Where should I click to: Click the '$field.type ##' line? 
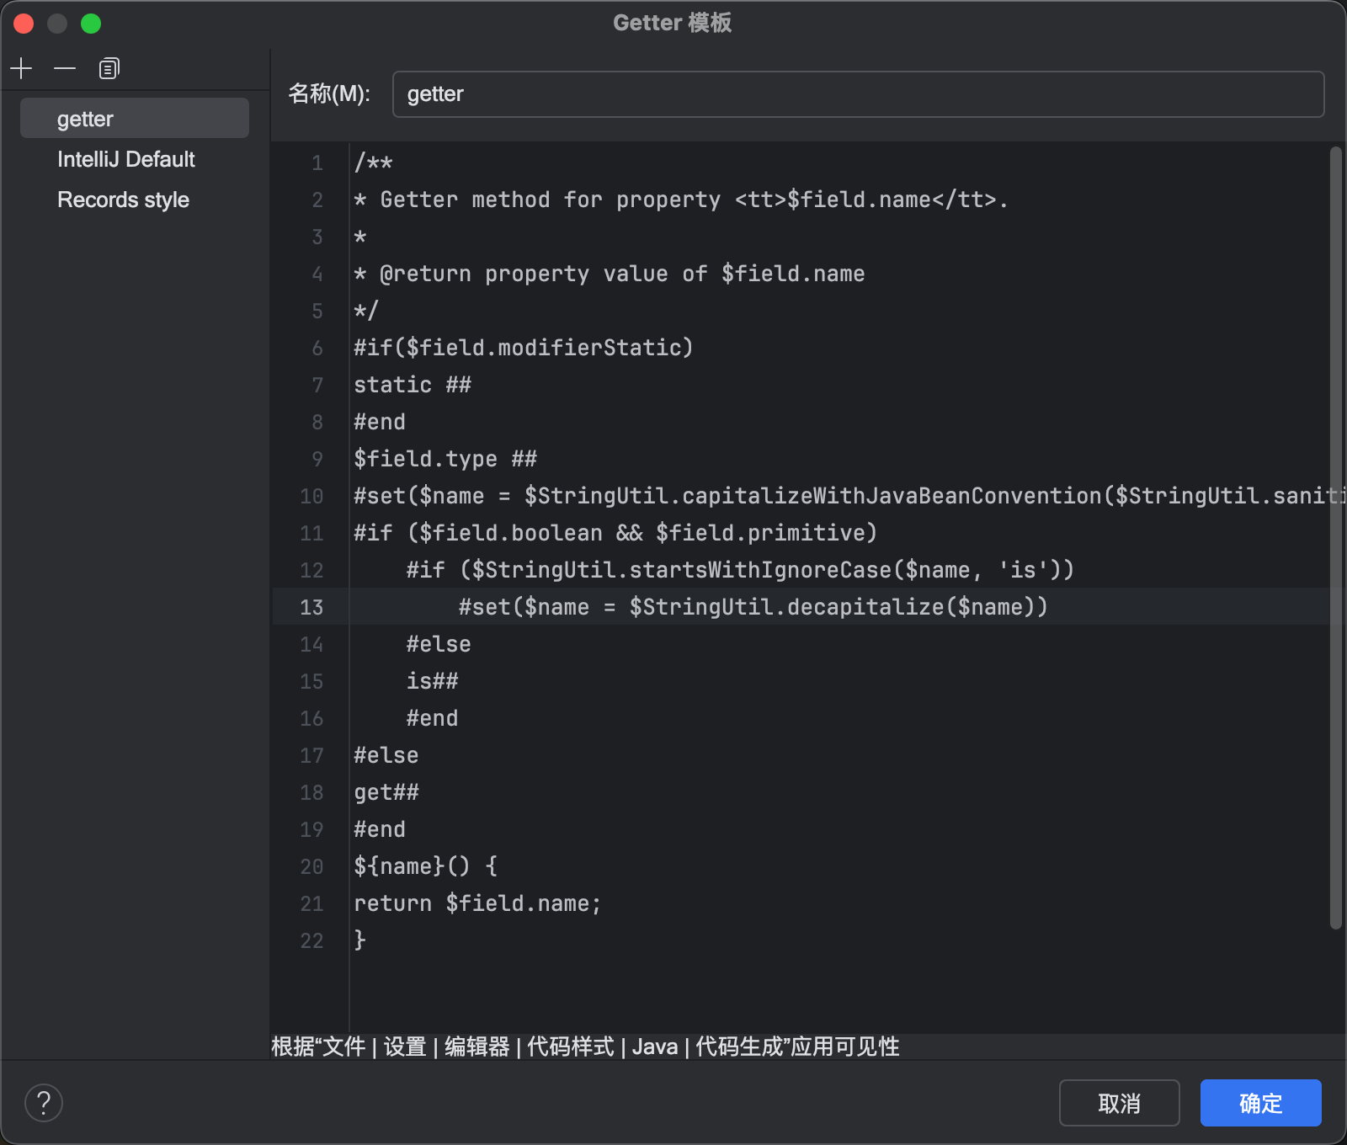click(445, 459)
